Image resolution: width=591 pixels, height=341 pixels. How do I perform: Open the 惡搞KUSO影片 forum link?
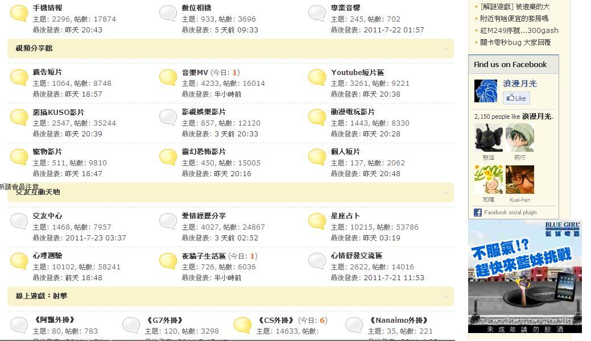[x=58, y=113]
